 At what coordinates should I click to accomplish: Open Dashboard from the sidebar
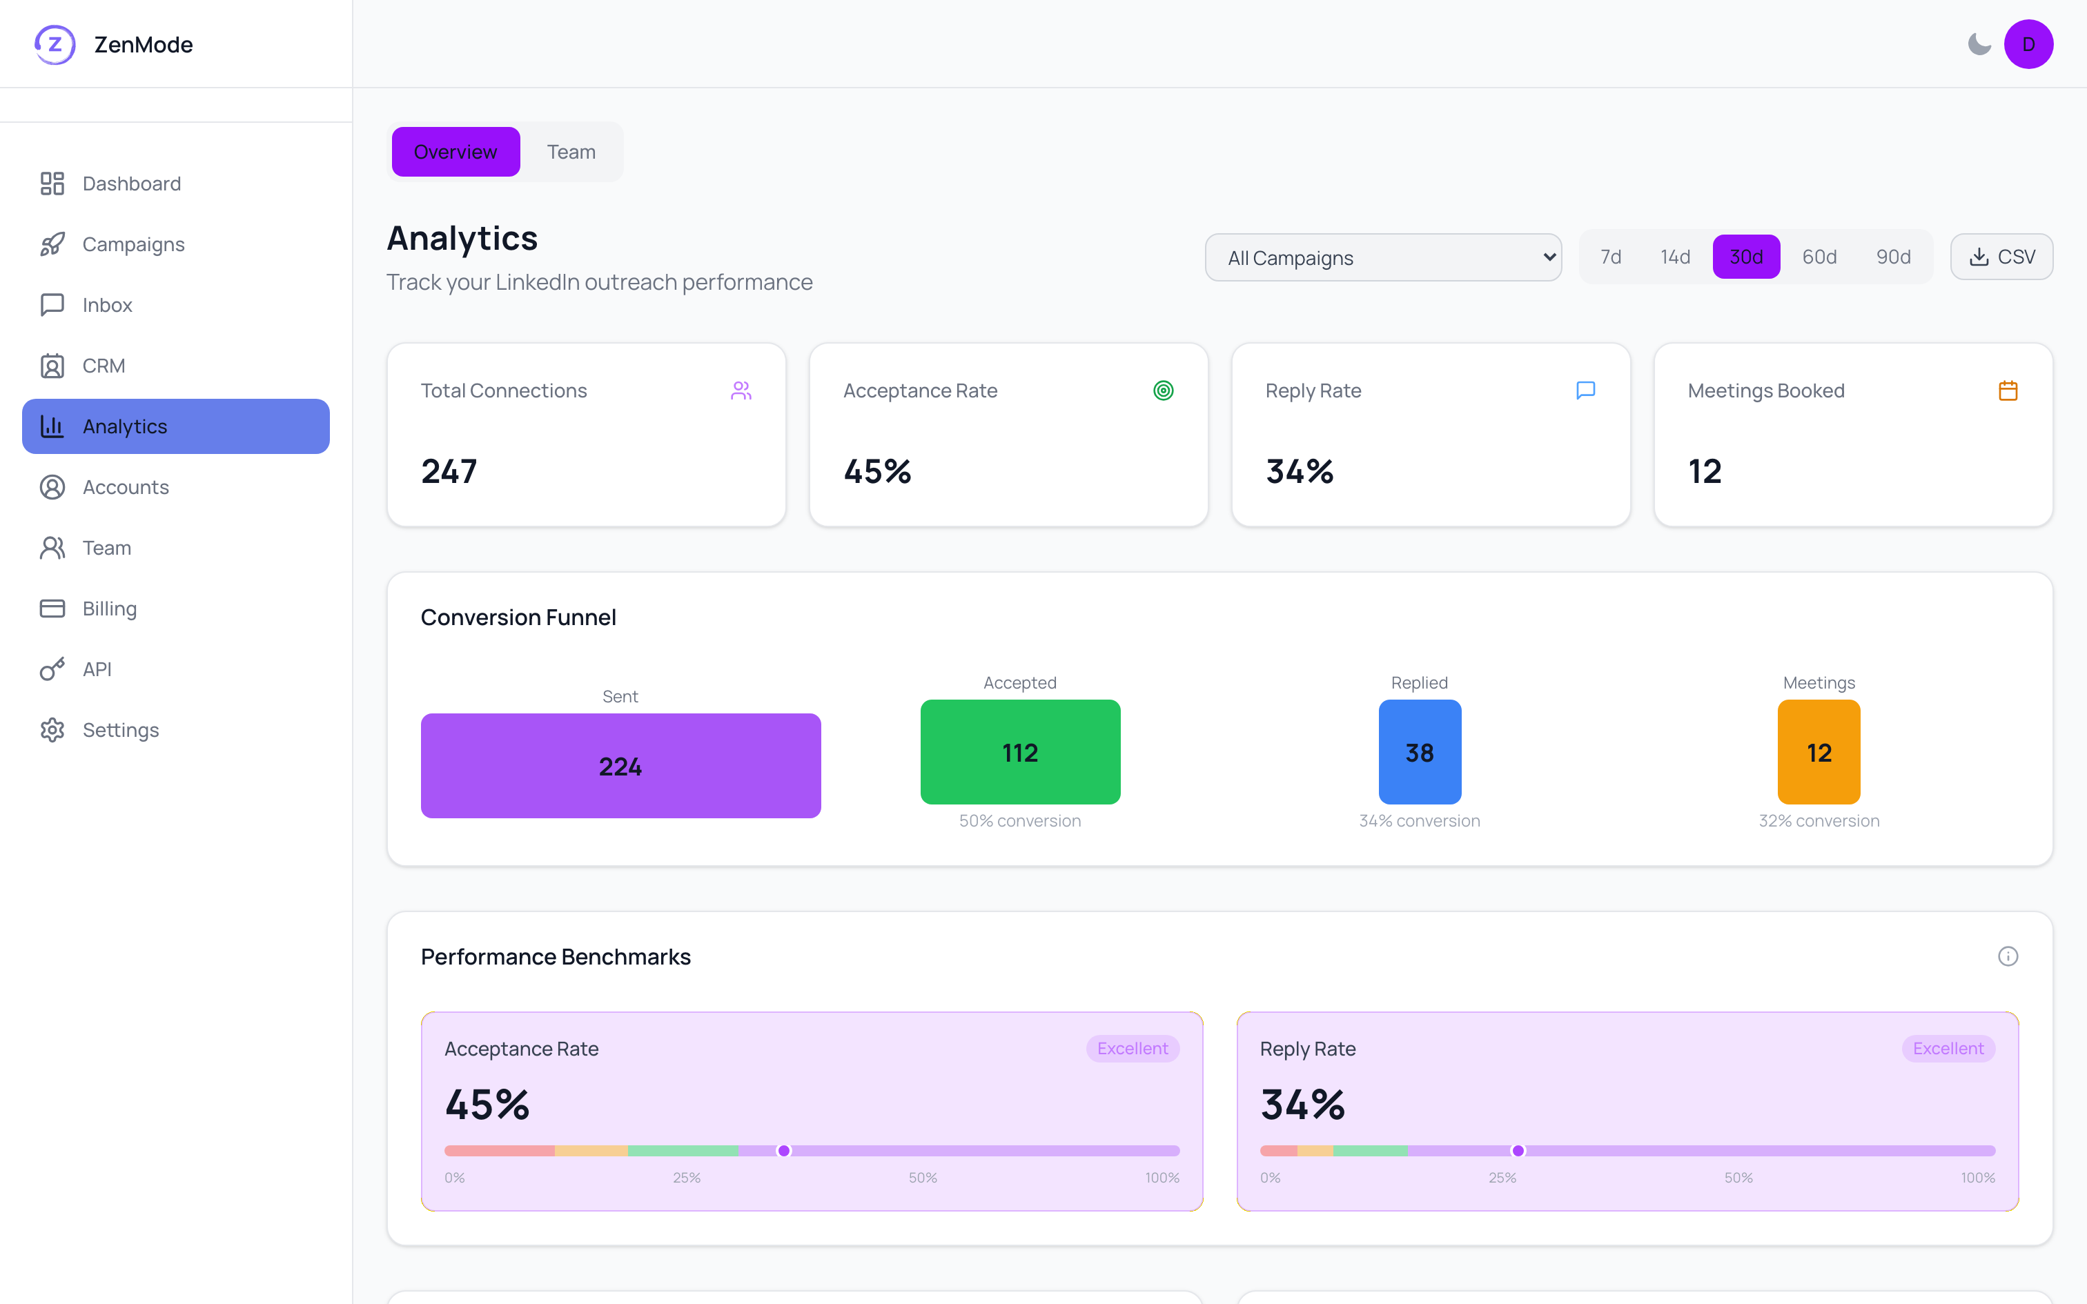[x=176, y=184]
